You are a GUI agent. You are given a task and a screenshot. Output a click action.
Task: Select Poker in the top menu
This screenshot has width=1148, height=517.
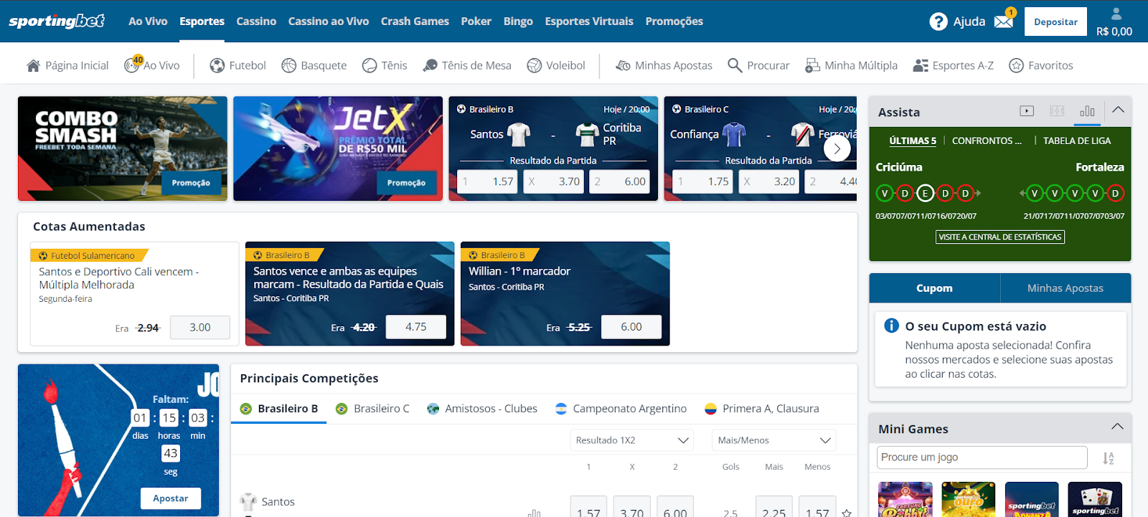[x=476, y=22]
